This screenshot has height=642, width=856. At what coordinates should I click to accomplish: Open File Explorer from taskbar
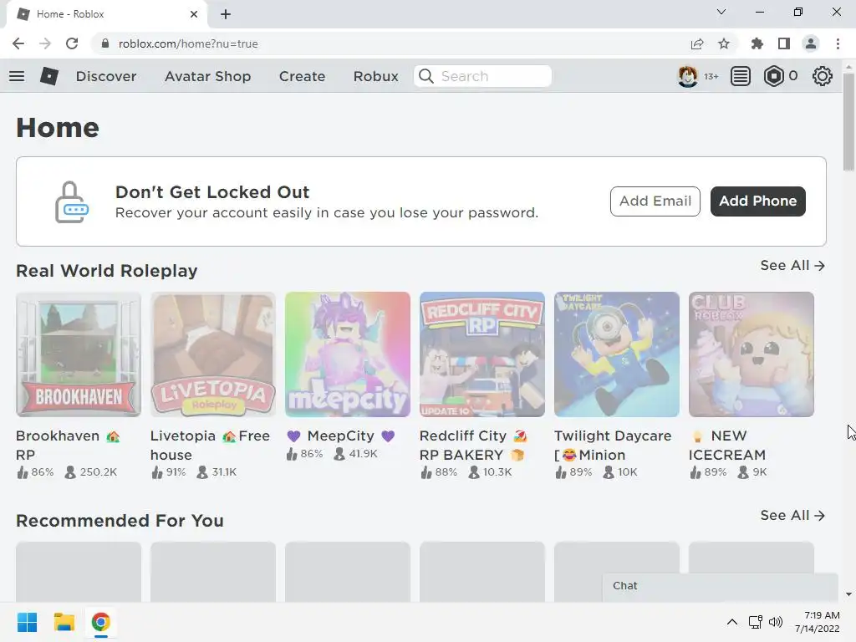pyautogui.click(x=64, y=622)
